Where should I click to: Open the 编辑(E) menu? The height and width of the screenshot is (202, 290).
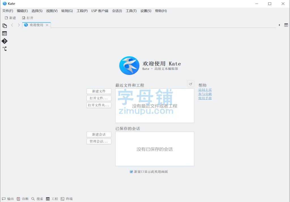tap(22, 11)
